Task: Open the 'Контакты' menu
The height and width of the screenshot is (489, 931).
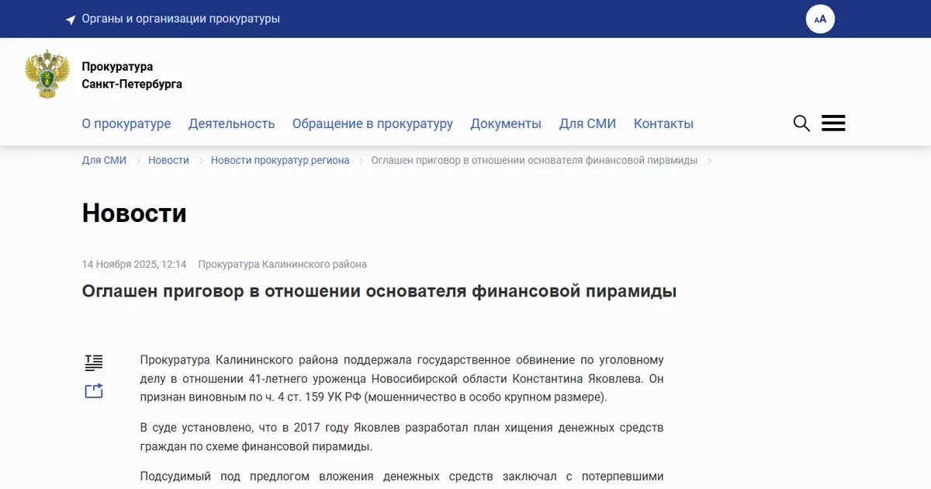Action: click(x=663, y=123)
